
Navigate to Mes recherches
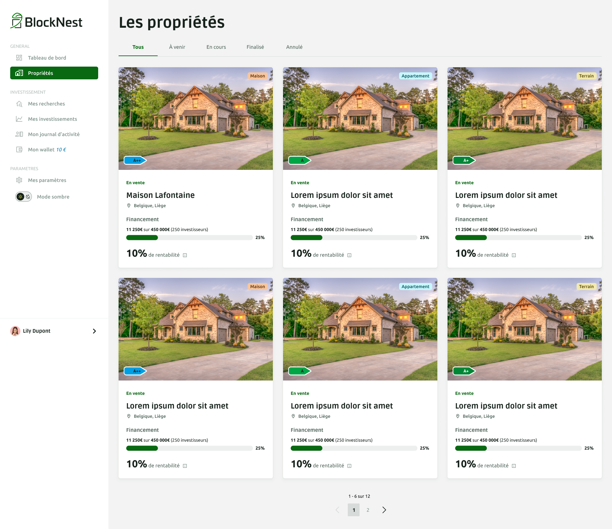tap(46, 104)
